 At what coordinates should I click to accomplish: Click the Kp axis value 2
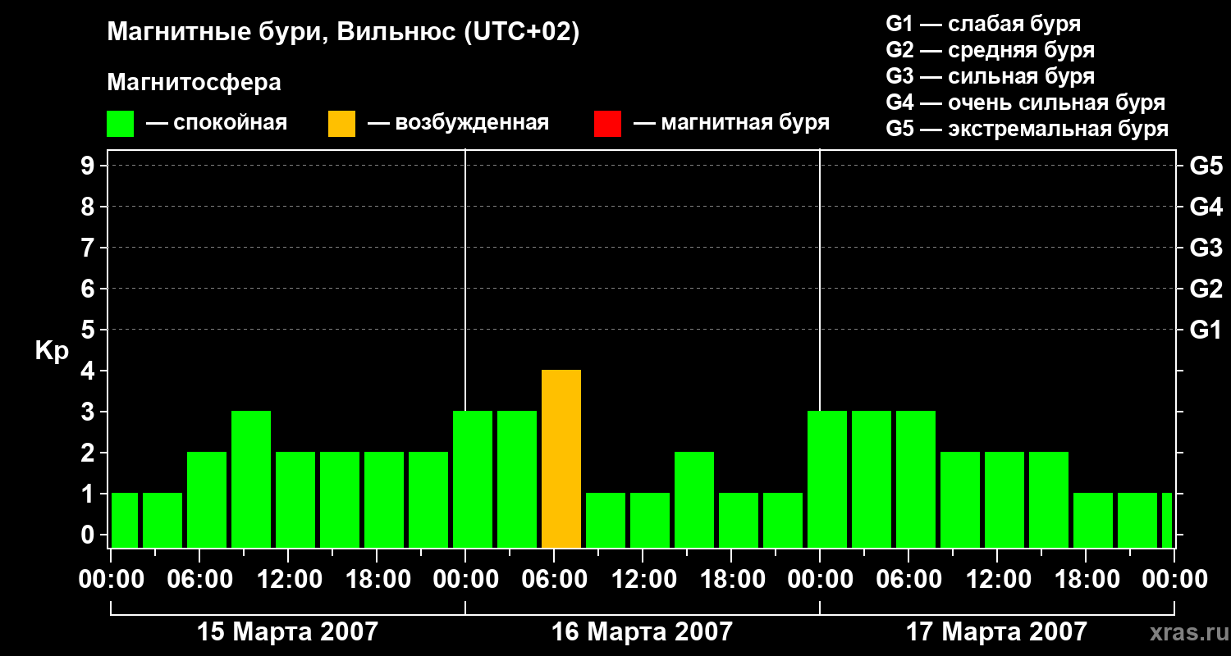(89, 453)
